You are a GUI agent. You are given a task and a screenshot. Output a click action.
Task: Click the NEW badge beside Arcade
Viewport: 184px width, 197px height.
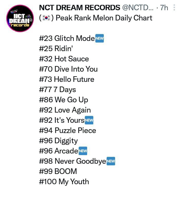83,151
